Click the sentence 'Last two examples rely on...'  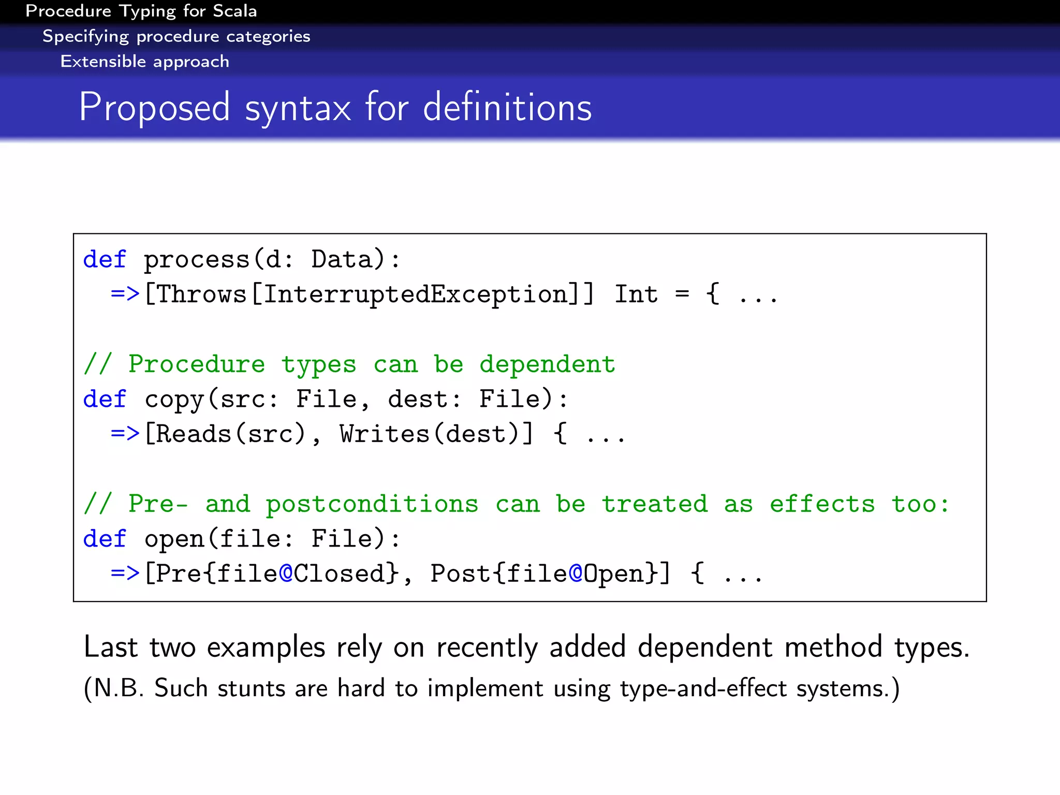(x=526, y=647)
